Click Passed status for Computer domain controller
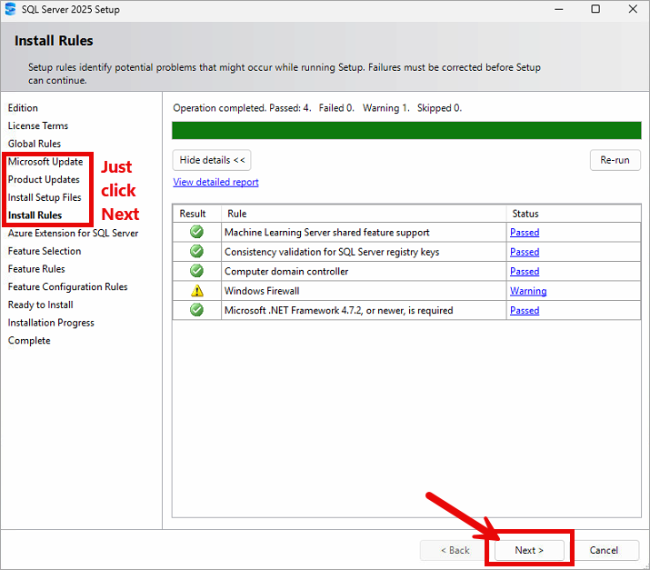The width and height of the screenshot is (650, 570). (x=525, y=271)
